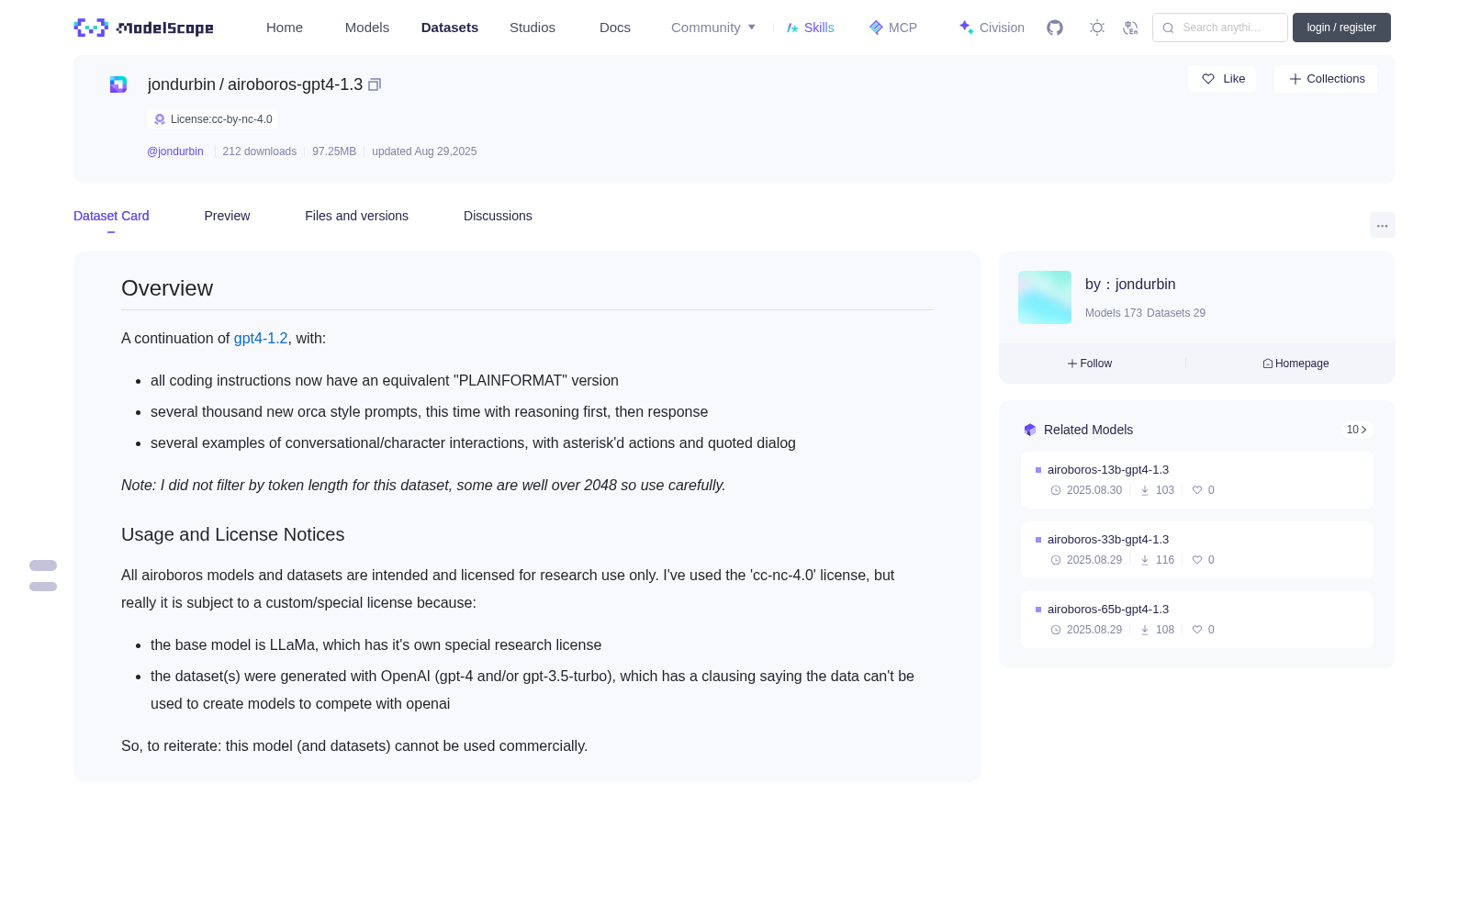Viewport: 1469px width, 918px height.
Task: Click download icon of airoboros-33b-gpt4-1.3
Action: click(x=1145, y=560)
